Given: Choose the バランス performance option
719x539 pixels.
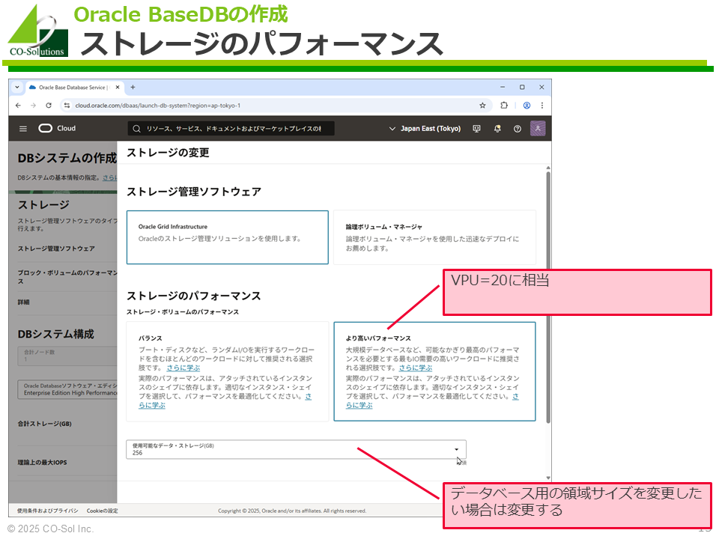Looking at the screenshot, I should [x=228, y=371].
